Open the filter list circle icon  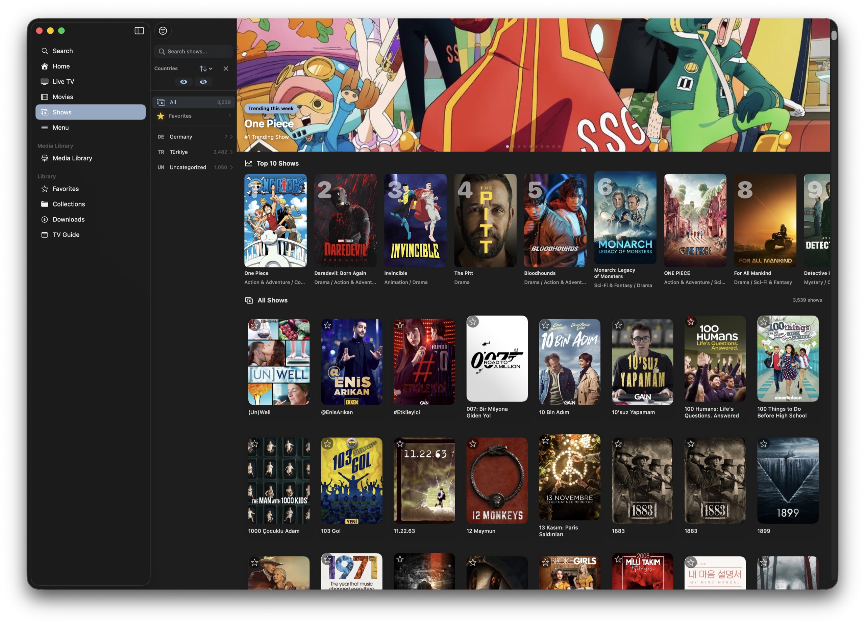coord(163,30)
